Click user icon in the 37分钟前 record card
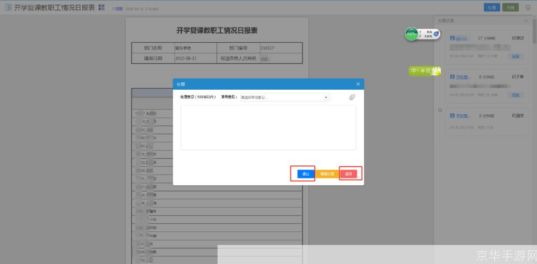 pyautogui.click(x=453, y=38)
